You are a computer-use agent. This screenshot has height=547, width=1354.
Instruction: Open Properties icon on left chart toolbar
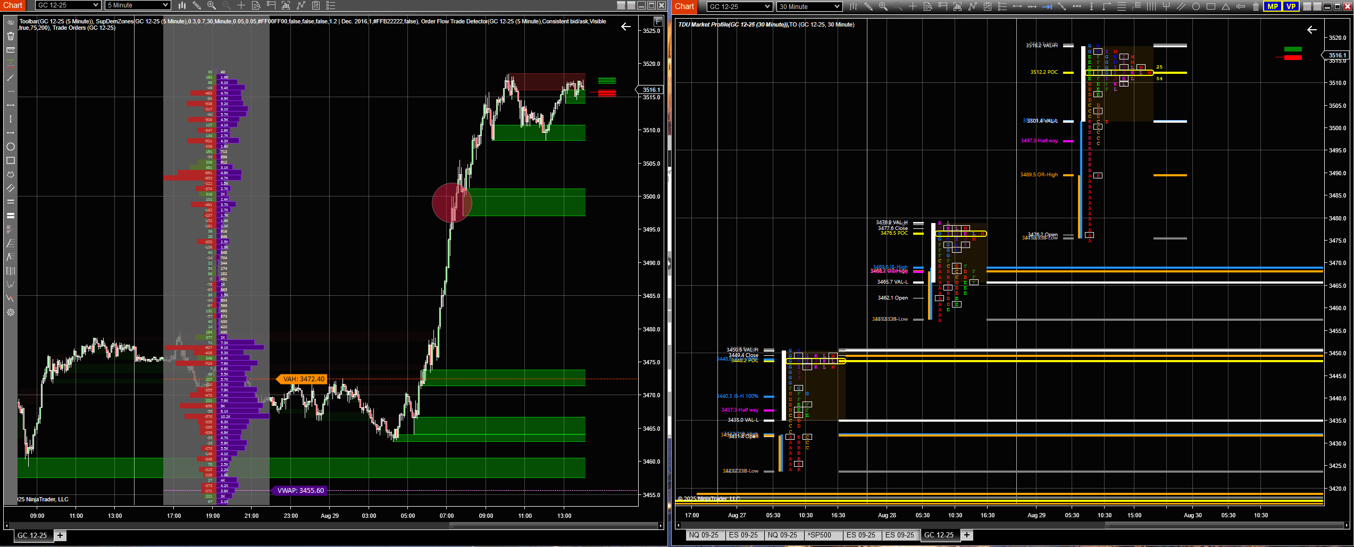click(x=316, y=5)
